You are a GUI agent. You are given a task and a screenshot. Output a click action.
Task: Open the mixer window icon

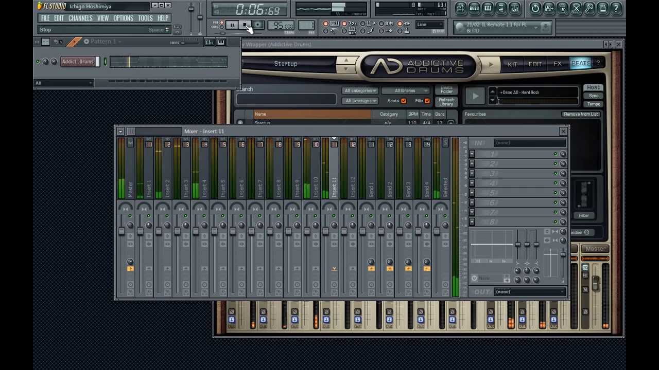tap(514, 8)
